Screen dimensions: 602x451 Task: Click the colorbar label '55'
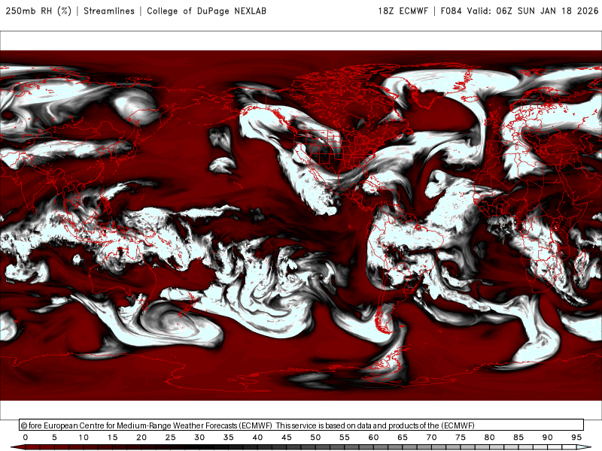click(345, 437)
